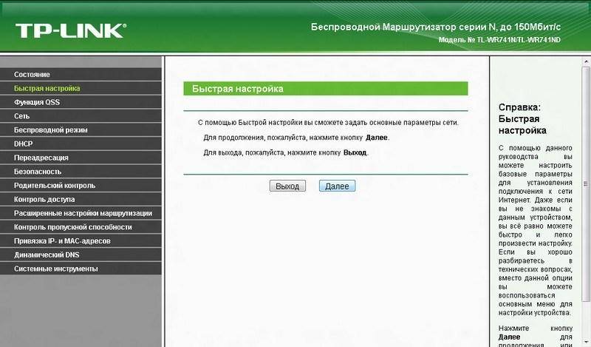Select Привязка IP- и MAC-адресов
591x347 pixels.
click(x=62, y=241)
